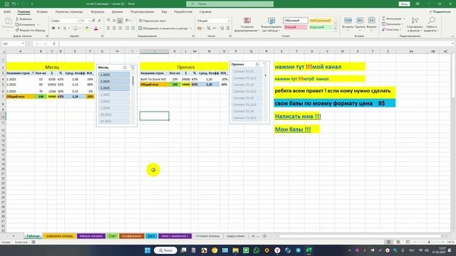The width and height of the screenshot is (456, 256).
Task: Open the 'Мои базы !!!' link
Action: coord(293,129)
